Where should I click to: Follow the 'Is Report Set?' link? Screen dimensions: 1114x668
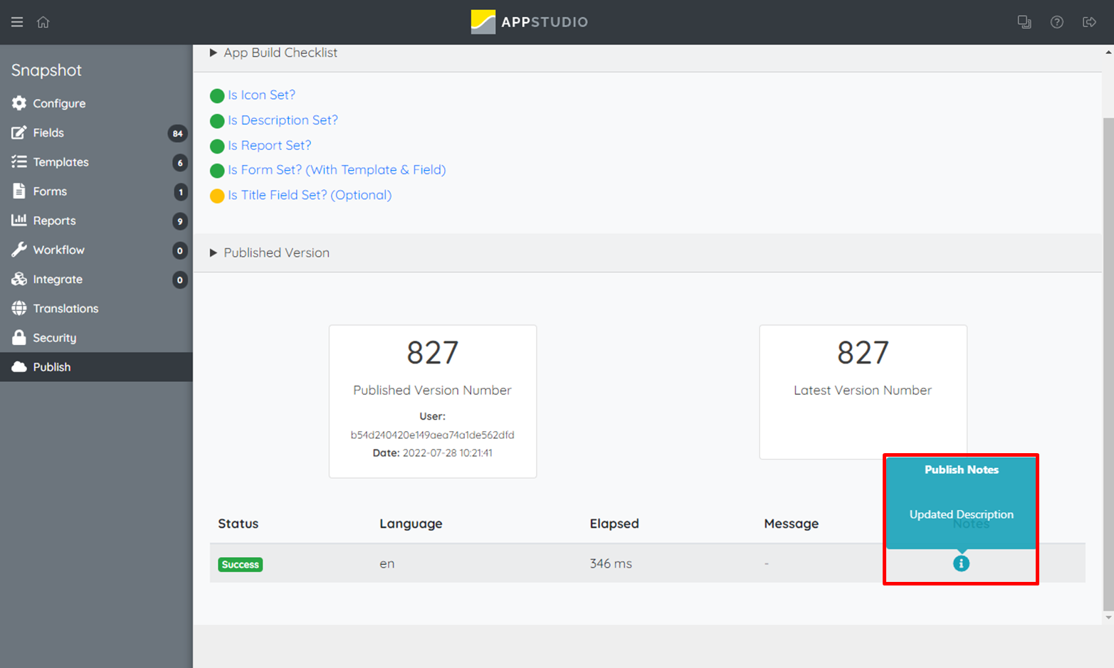click(x=269, y=145)
